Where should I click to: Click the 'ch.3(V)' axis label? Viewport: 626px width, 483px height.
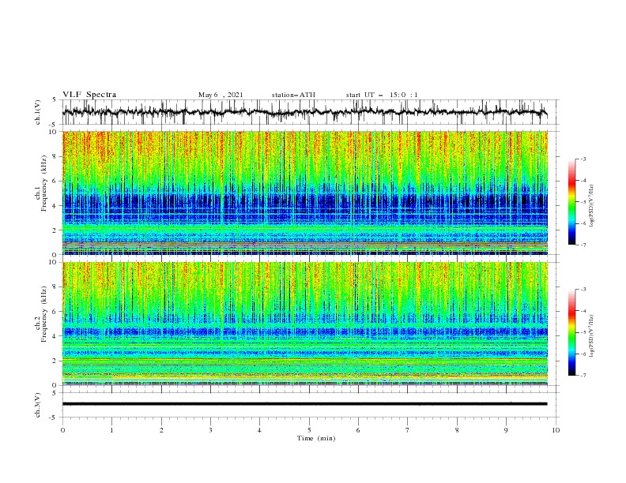(38, 405)
